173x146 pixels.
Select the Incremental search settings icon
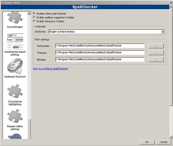tap(15, 42)
